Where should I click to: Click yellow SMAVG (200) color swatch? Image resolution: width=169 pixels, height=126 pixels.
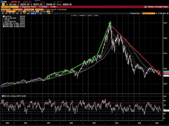point(4,26)
